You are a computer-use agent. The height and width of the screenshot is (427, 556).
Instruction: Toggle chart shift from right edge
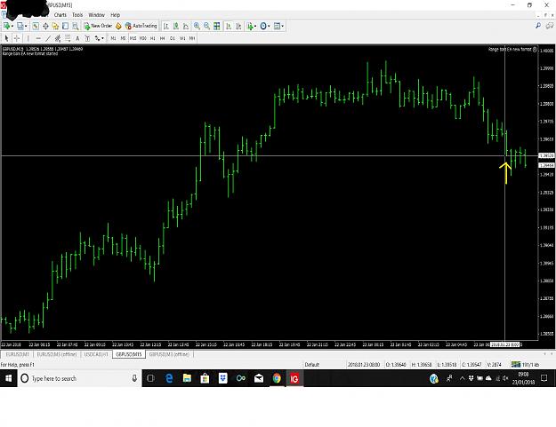238,26
